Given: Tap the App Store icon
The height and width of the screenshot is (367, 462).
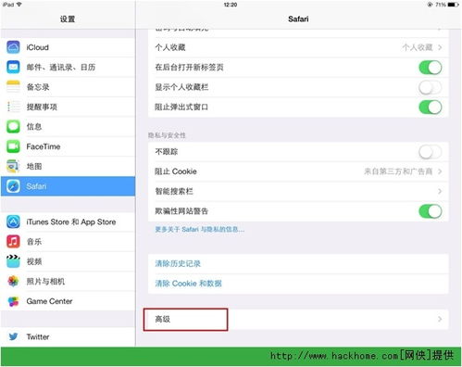Looking at the screenshot, I should tap(13, 221).
